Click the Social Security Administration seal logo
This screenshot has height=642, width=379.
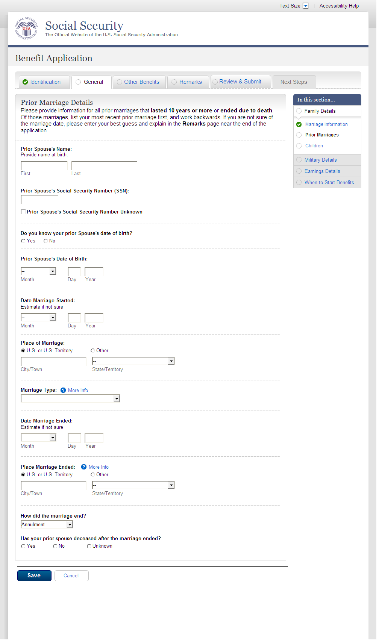[26, 28]
